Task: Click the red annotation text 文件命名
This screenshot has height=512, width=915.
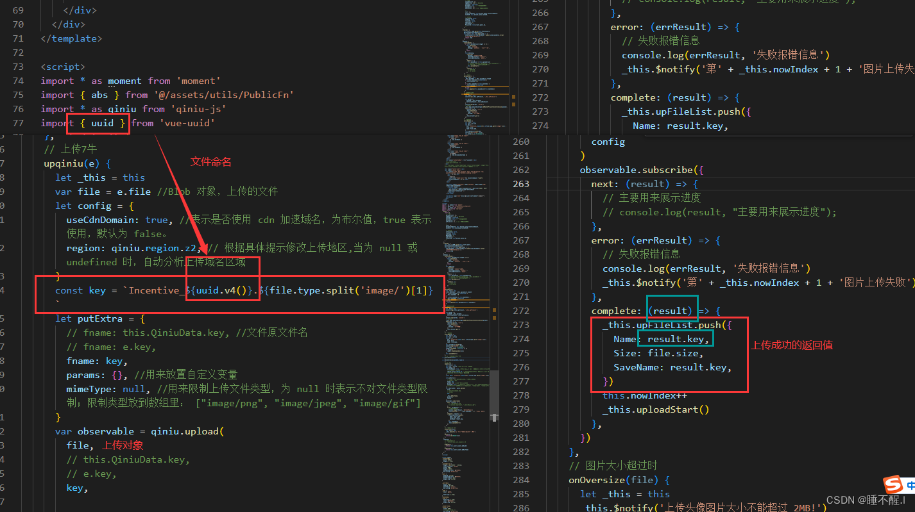Action: pyautogui.click(x=210, y=161)
